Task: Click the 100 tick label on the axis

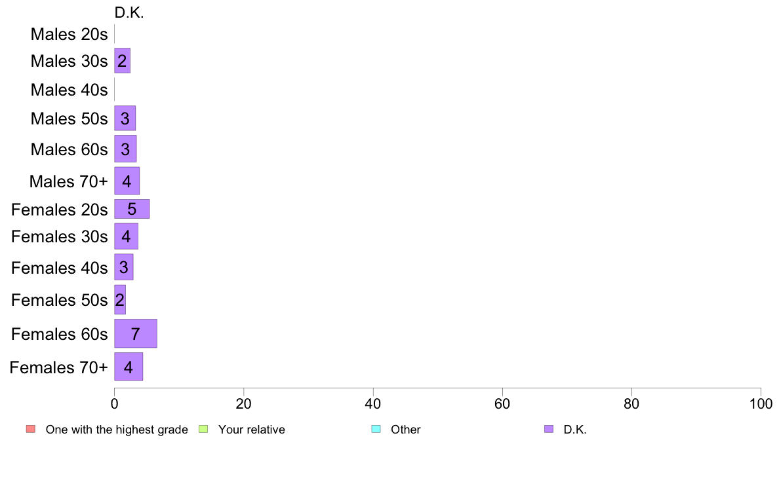Action: click(761, 403)
